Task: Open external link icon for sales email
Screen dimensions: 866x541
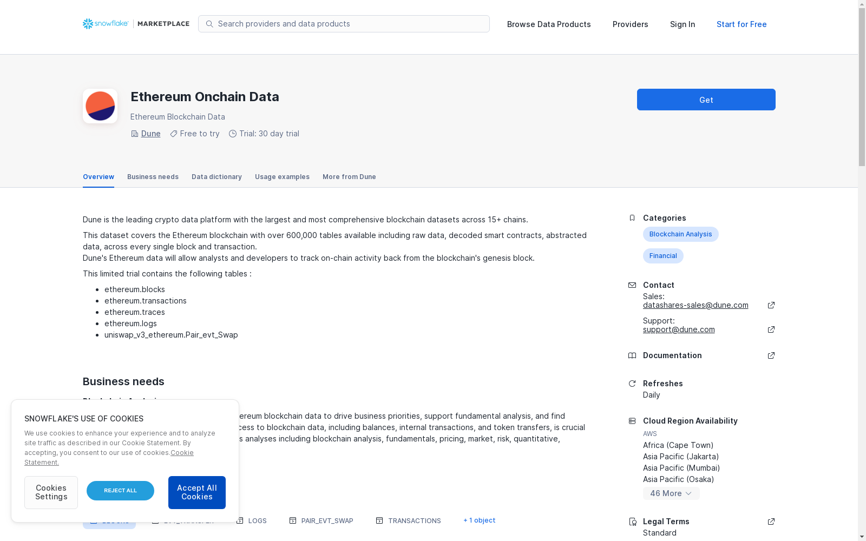Action: (x=771, y=305)
